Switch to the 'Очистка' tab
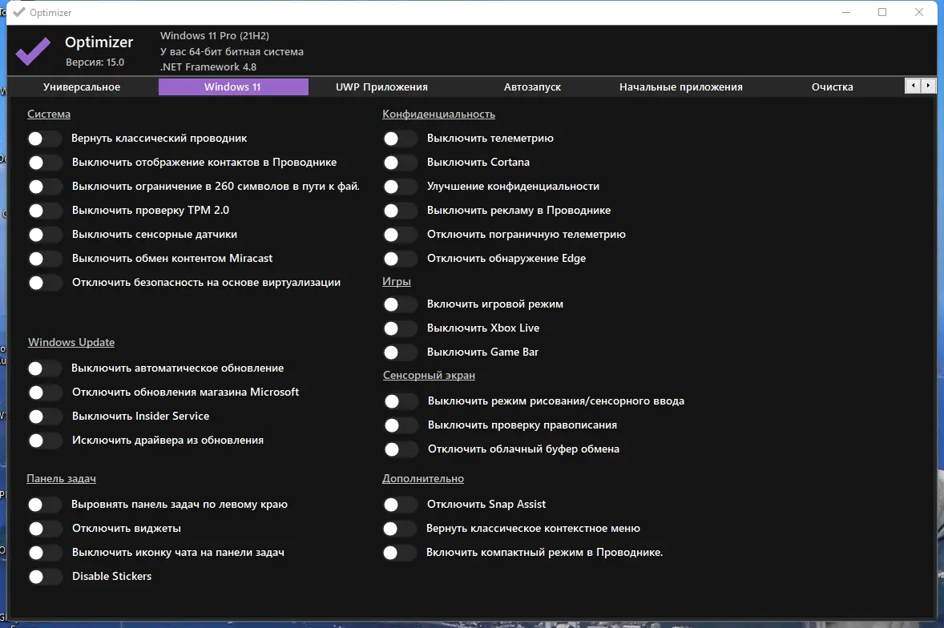Screen dimensions: 944x628 coord(832,86)
